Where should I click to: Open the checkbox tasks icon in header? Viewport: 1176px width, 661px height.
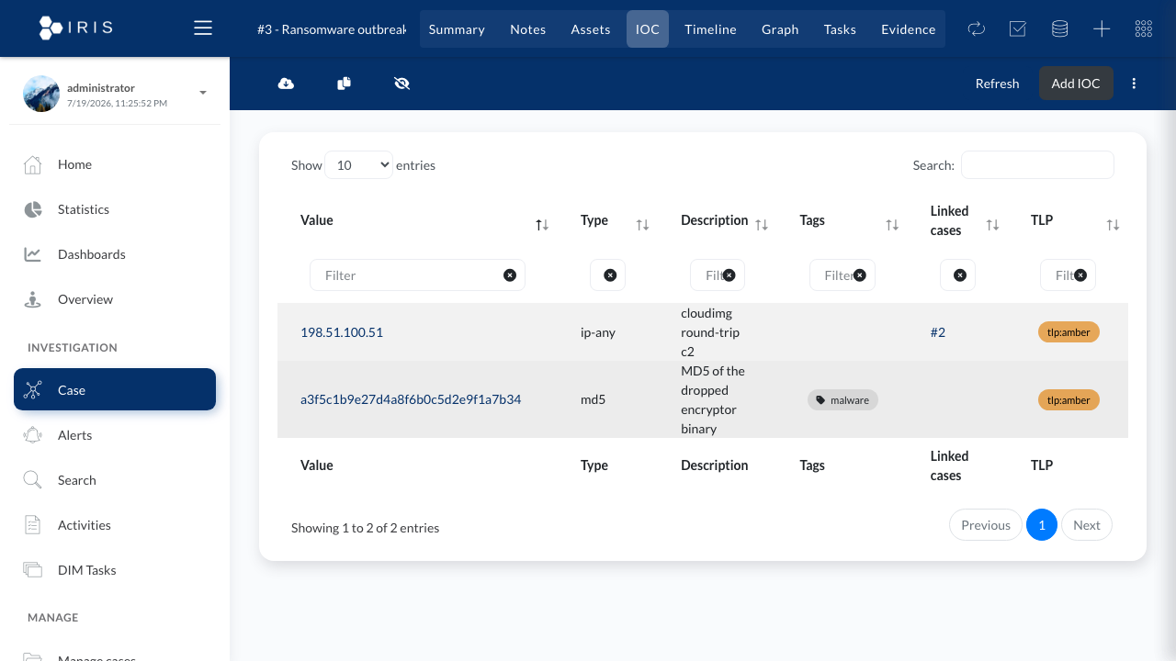point(1018,28)
